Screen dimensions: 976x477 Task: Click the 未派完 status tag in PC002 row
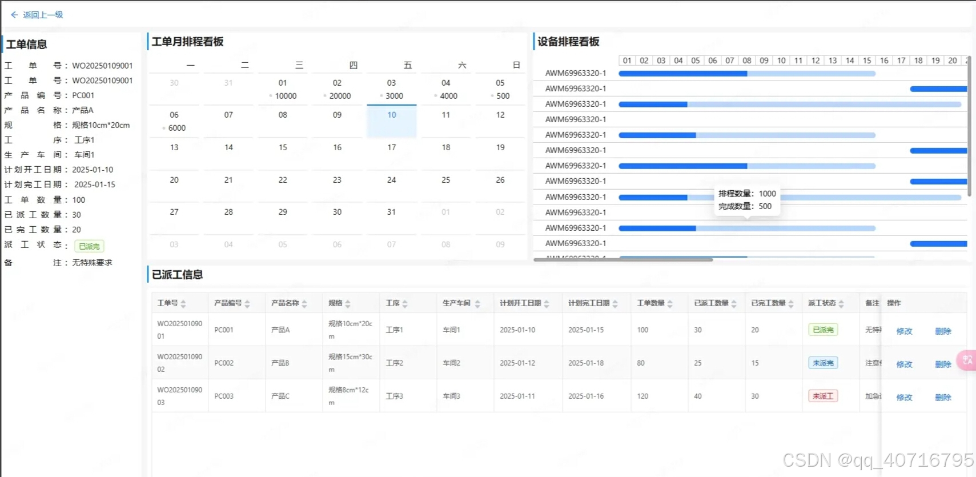(823, 363)
